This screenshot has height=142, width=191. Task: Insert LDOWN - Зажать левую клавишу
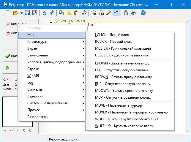tap(130, 63)
